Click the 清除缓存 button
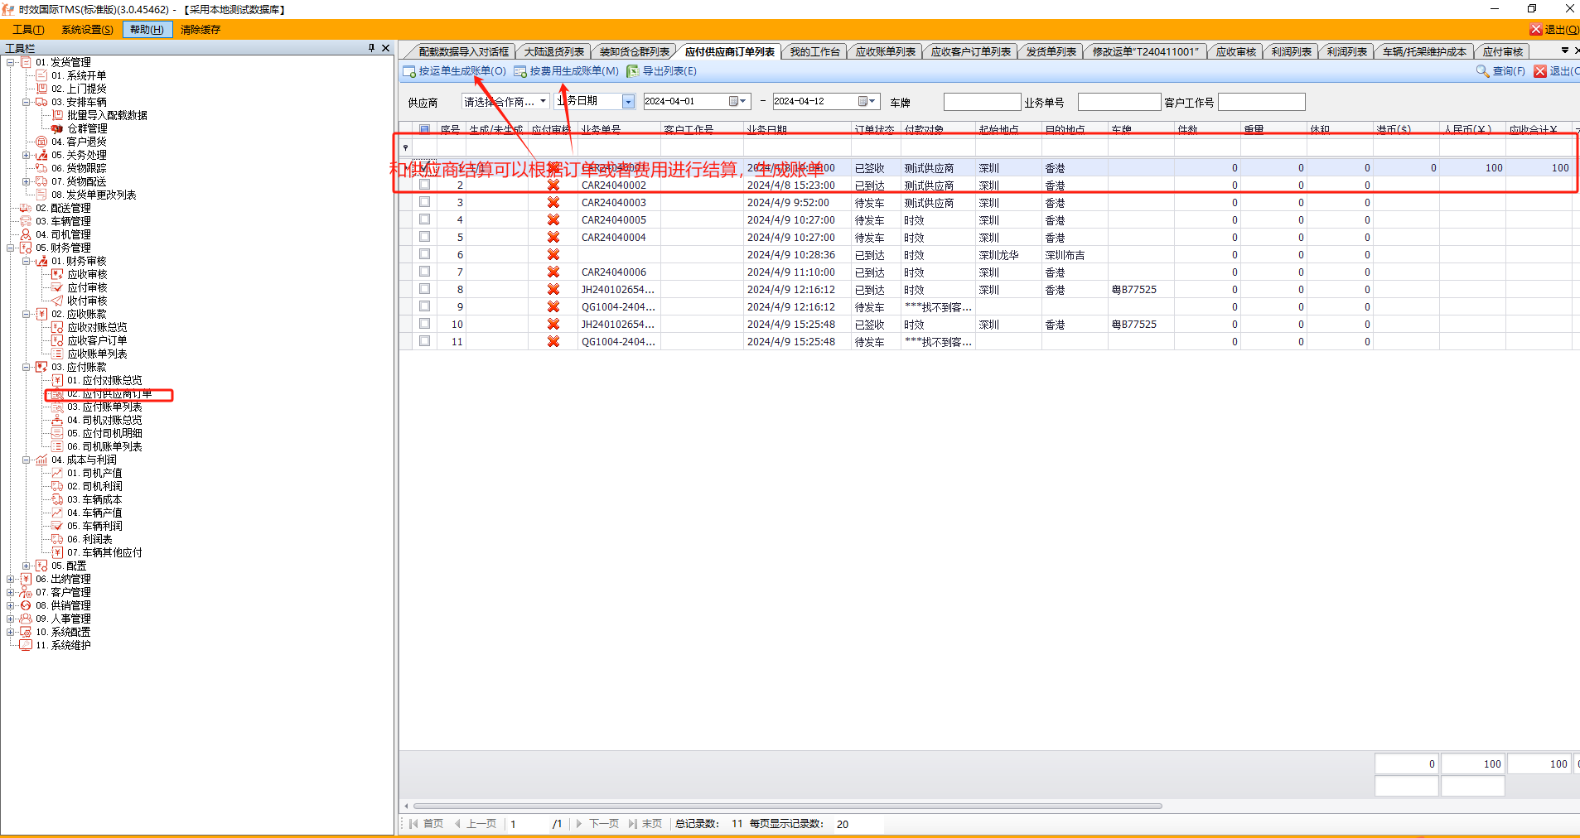The image size is (1580, 838). (x=201, y=30)
